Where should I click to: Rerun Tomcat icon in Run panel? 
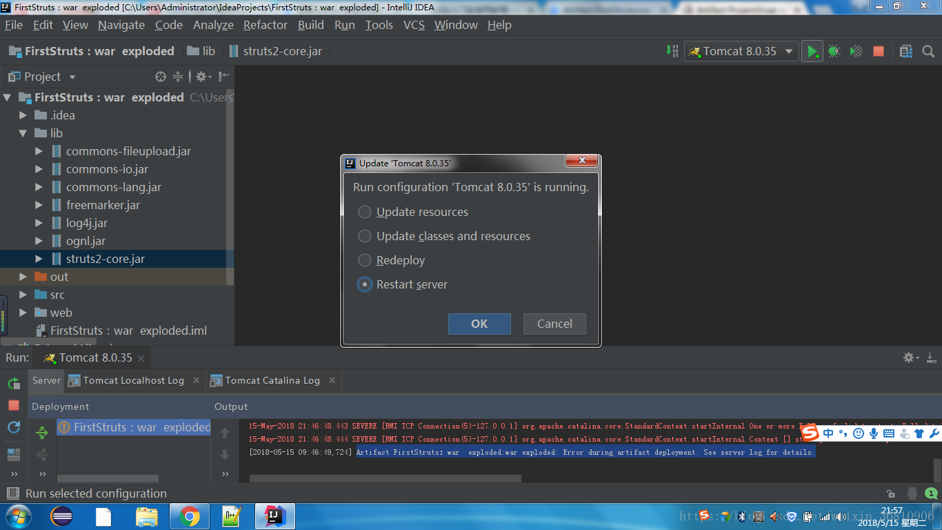point(14,383)
